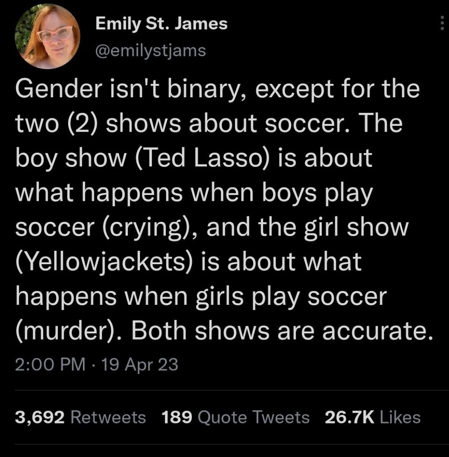View the 3,692 retweets count number
The image size is (449, 457).
coord(40,417)
